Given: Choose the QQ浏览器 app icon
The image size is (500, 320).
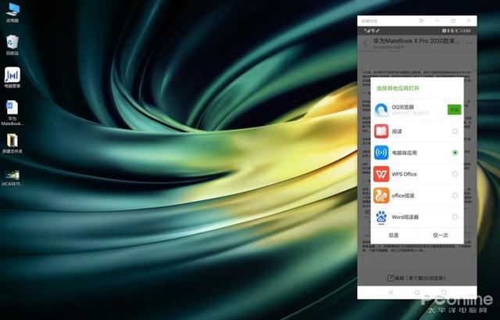Looking at the screenshot, I should pos(381,110).
